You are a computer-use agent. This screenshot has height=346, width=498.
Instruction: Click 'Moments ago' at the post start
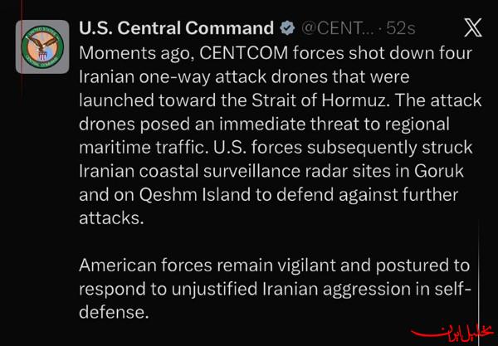[x=137, y=54]
